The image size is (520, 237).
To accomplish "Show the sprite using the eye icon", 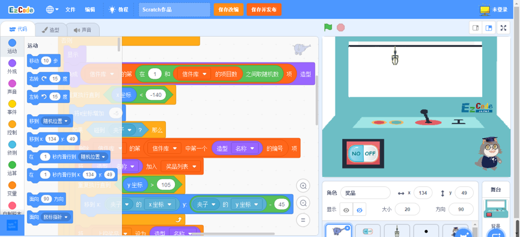I will click(346, 210).
